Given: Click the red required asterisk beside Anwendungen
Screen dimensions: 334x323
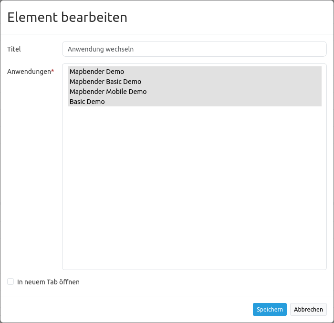Looking at the screenshot, I should tap(53, 71).
